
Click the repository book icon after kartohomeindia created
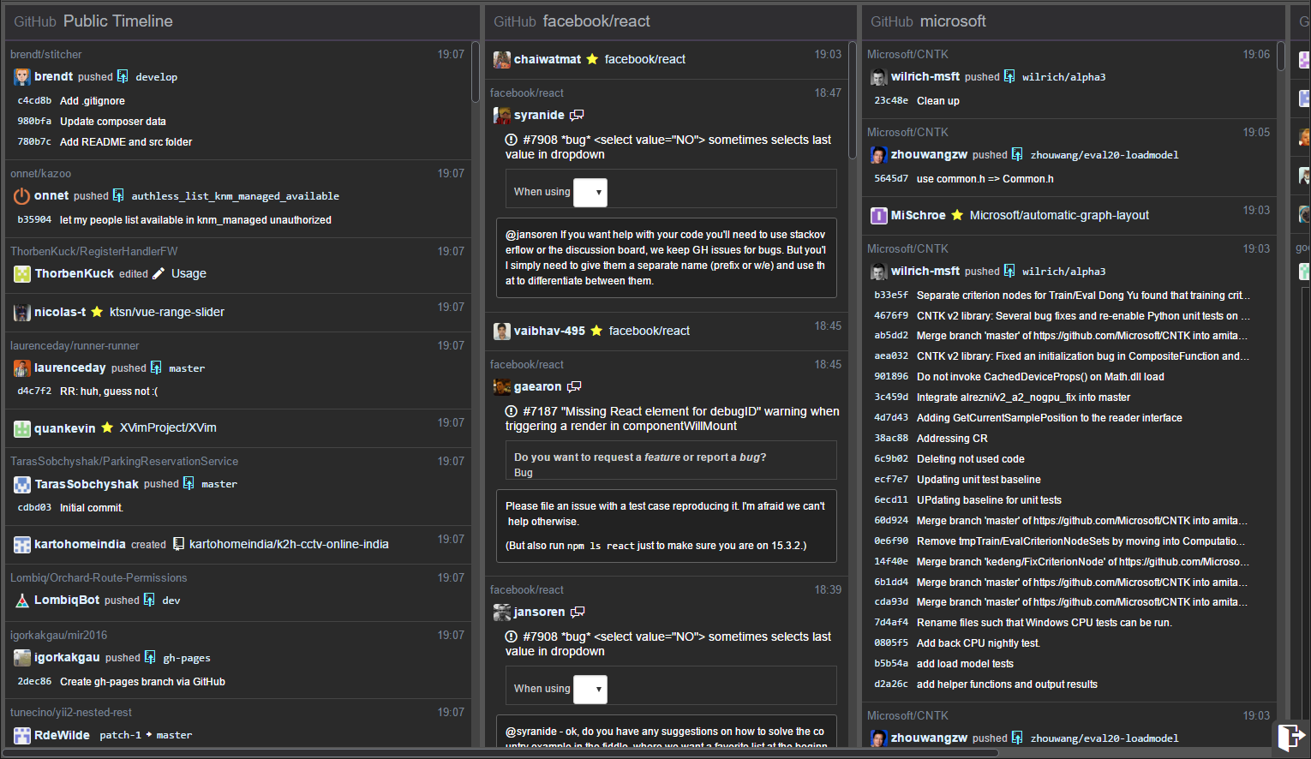tap(178, 544)
